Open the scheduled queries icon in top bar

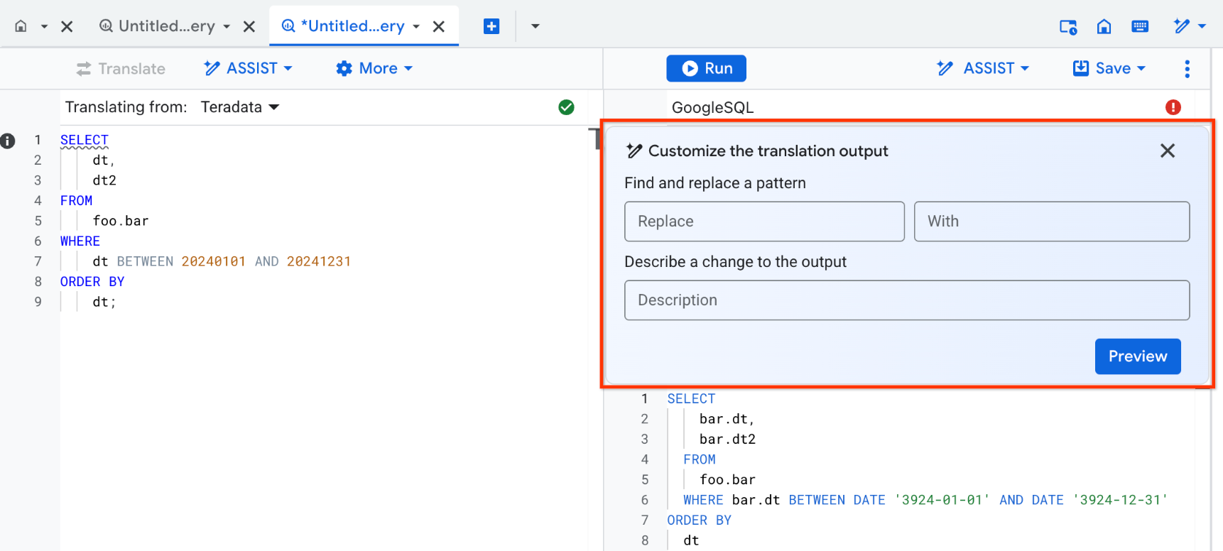tap(1067, 26)
